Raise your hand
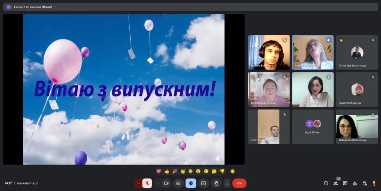Screen dimensions: 381x191 pos(216,183)
